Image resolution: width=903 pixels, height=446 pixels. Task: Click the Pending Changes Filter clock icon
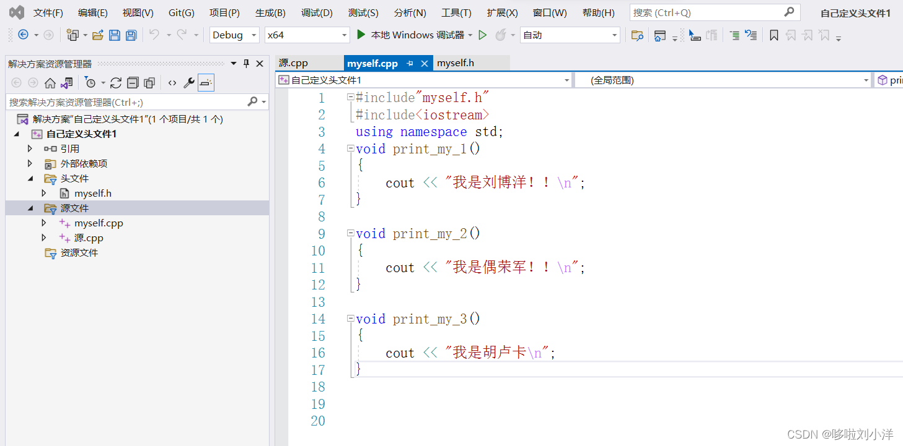pos(90,83)
